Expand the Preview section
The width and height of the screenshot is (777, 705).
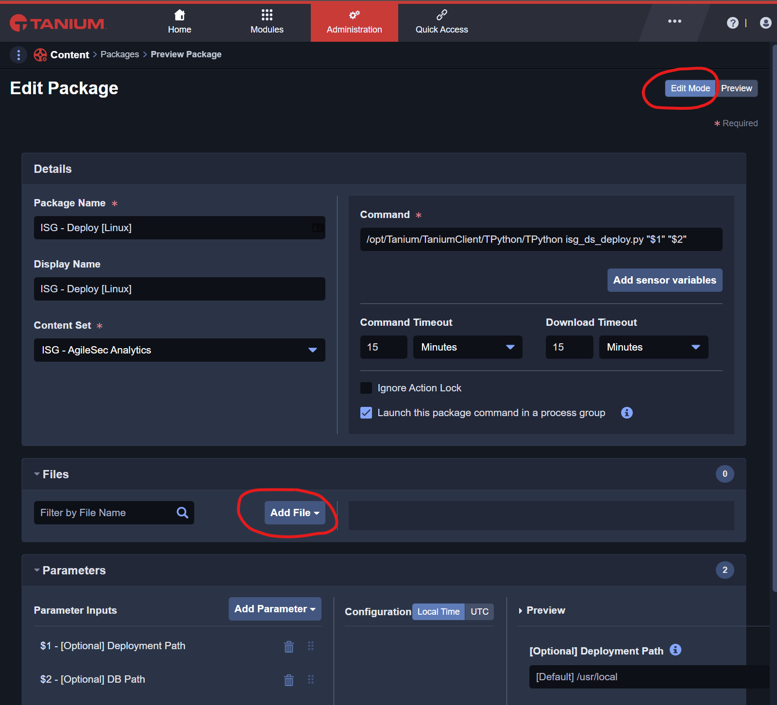[x=521, y=611]
